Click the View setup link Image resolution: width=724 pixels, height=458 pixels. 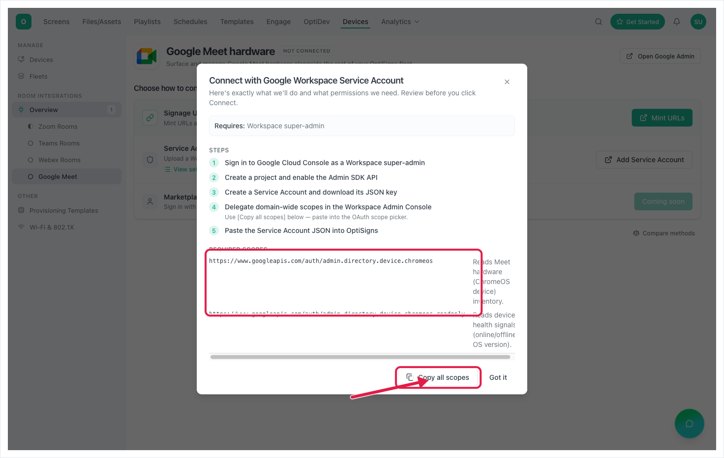tap(181, 170)
